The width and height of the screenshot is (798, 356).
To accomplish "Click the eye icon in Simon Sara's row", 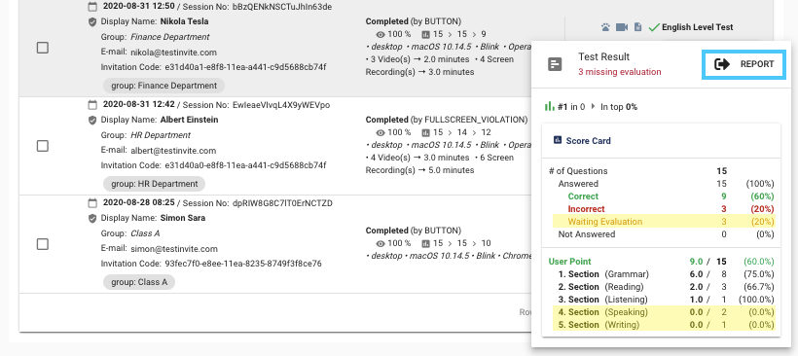I will [x=381, y=243].
